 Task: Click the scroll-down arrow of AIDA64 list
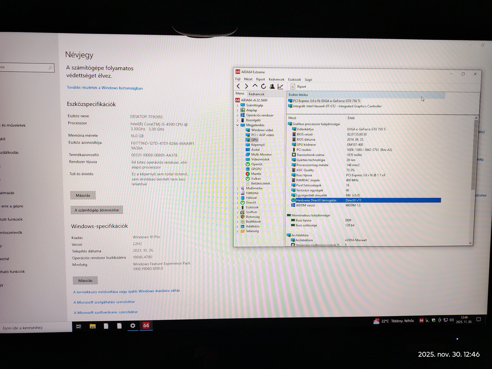pos(471,243)
